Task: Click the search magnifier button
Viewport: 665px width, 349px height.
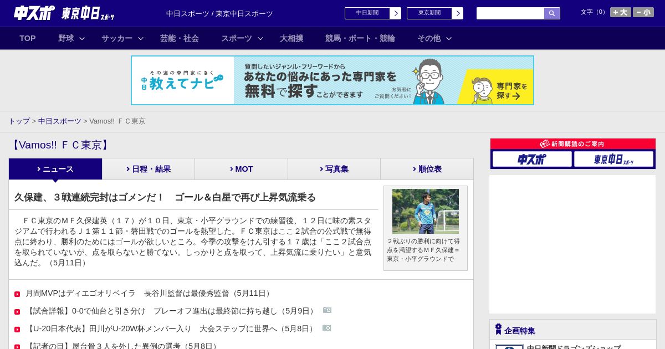Action: (x=552, y=13)
